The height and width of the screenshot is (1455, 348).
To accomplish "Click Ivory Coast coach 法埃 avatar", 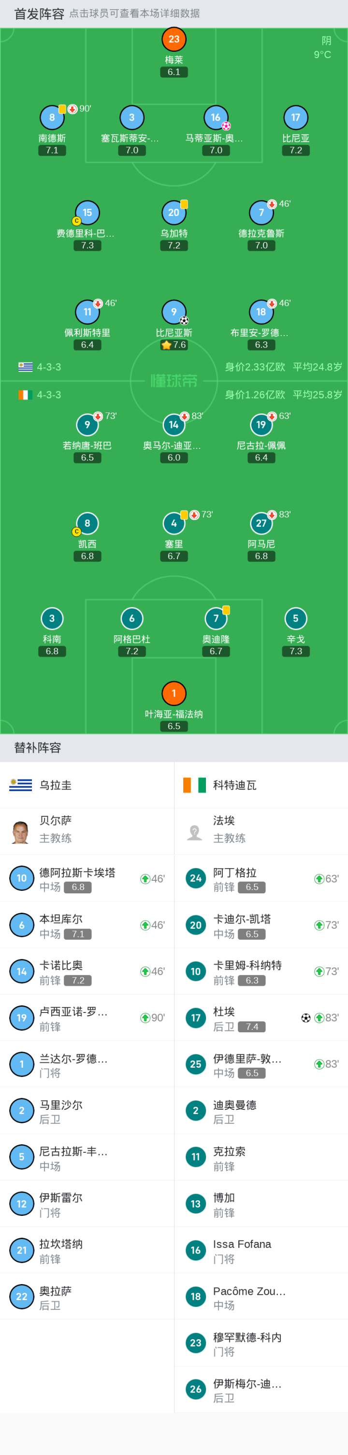I will (x=195, y=831).
